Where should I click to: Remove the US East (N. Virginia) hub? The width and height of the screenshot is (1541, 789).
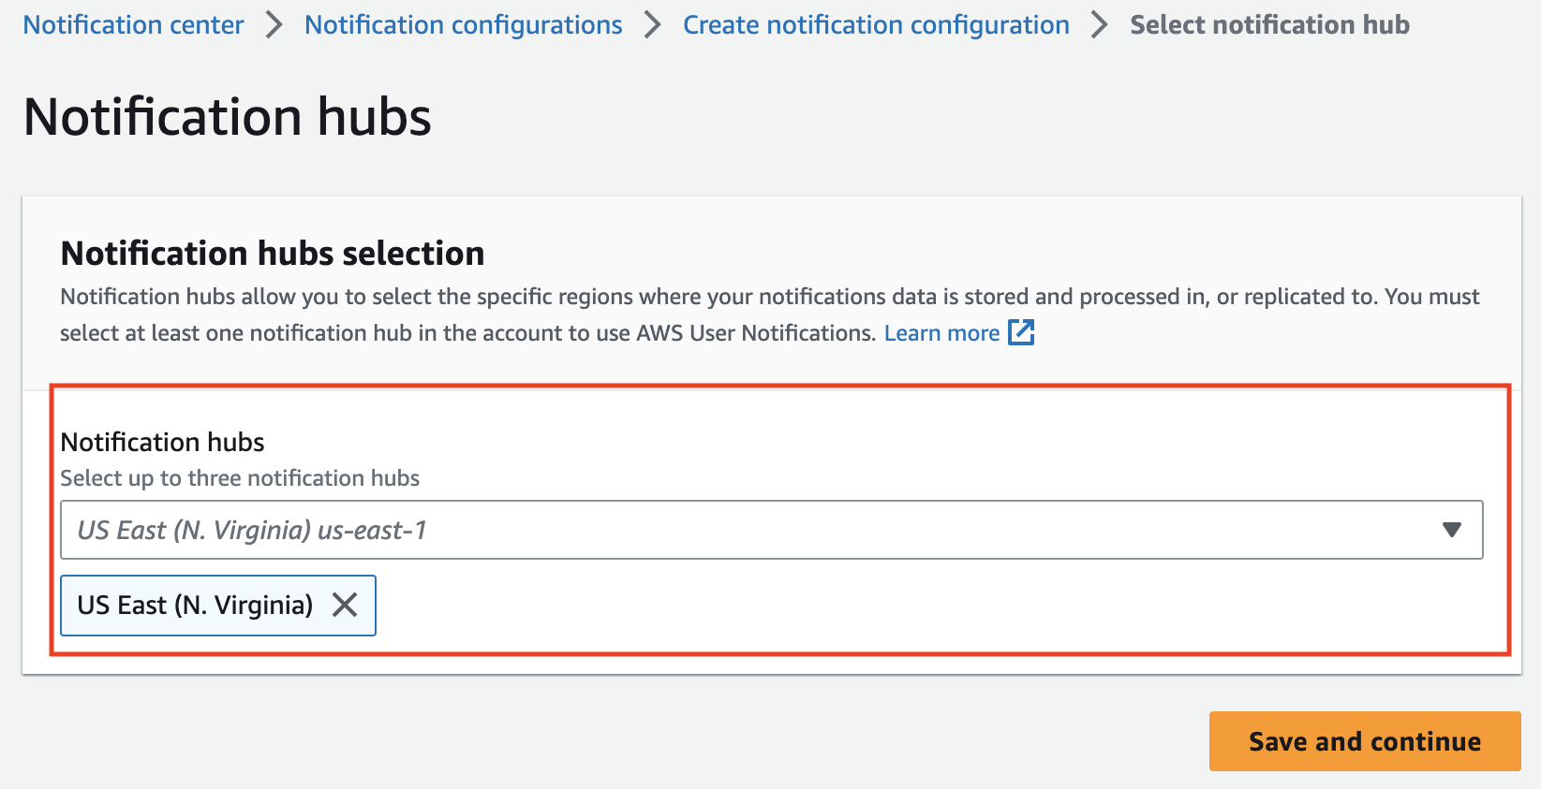tap(345, 606)
